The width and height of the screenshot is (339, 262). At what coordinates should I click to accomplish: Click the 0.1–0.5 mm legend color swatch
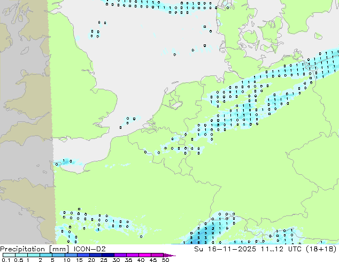coord(9,255)
